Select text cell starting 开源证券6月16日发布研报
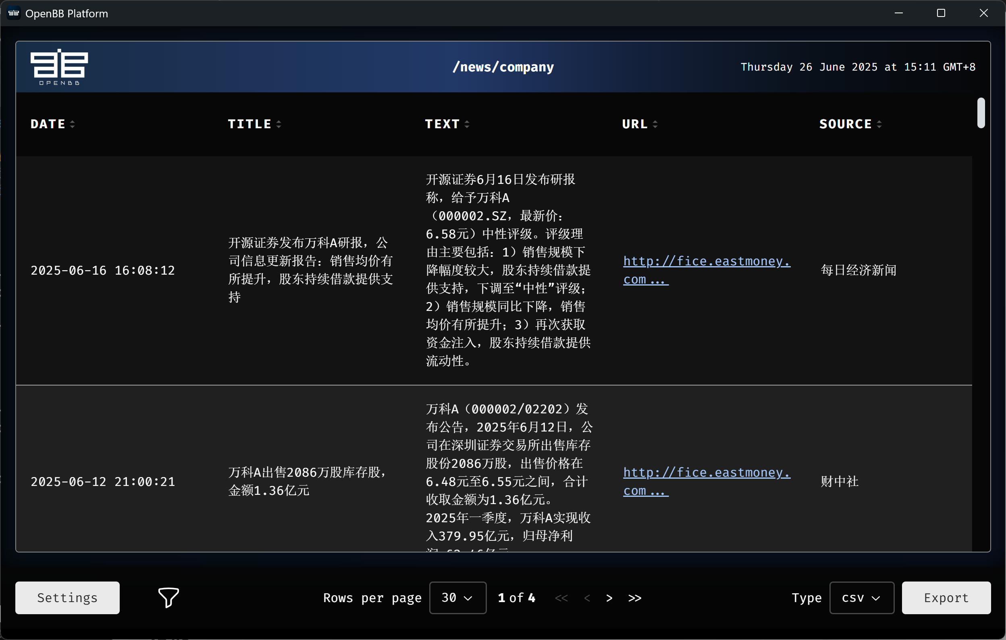The height and width of the screenshot is (640, 1006). (x=508, y=270)
